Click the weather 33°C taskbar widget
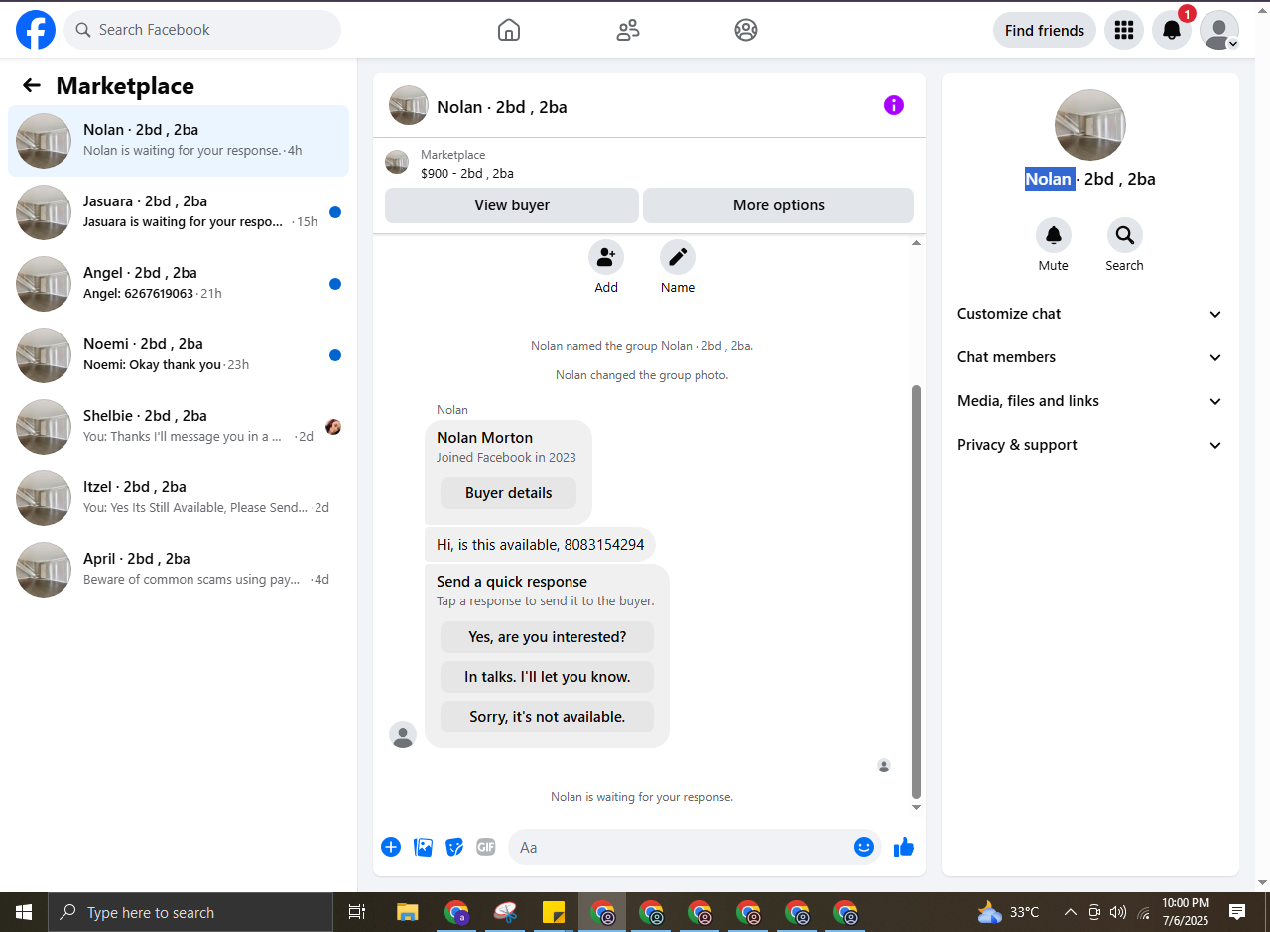Image resolution: width=1270 pixels, height=932 pixels. click(1008, 912)
